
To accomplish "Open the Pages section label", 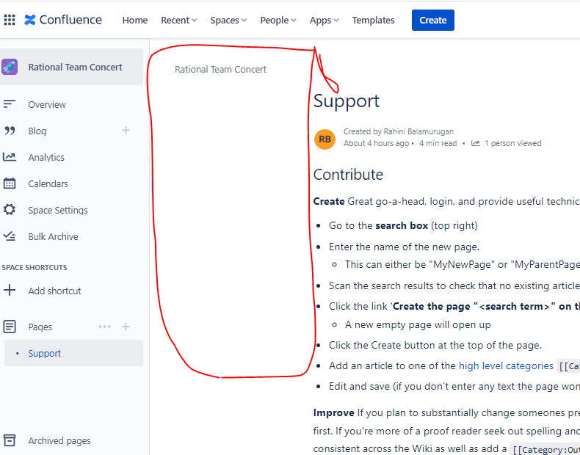I will (x=40, y=327).
